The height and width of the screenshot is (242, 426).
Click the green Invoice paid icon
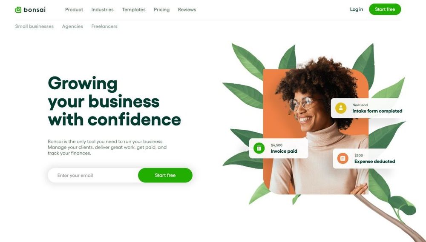[x=259, y=148]
